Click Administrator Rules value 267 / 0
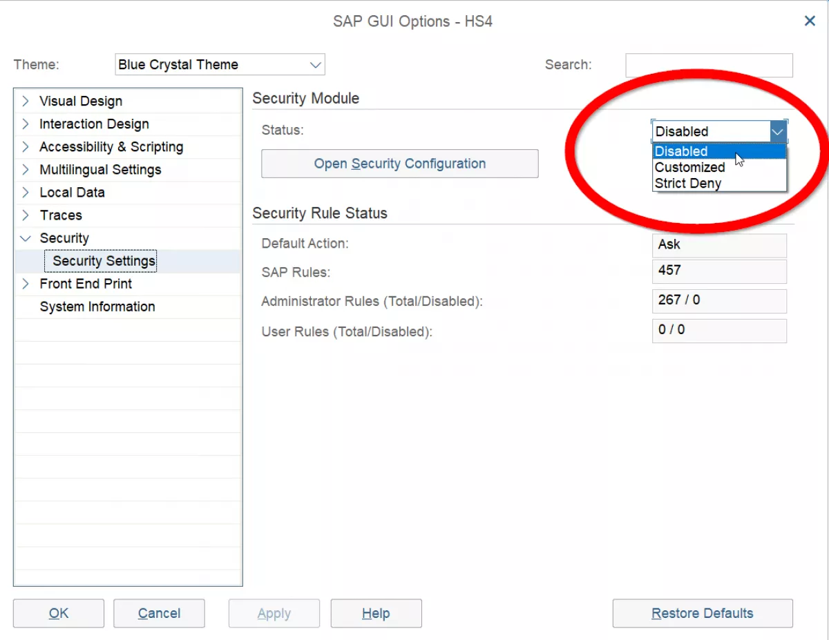Viewport: 829px width, 640px height. [x=719, y=301]
